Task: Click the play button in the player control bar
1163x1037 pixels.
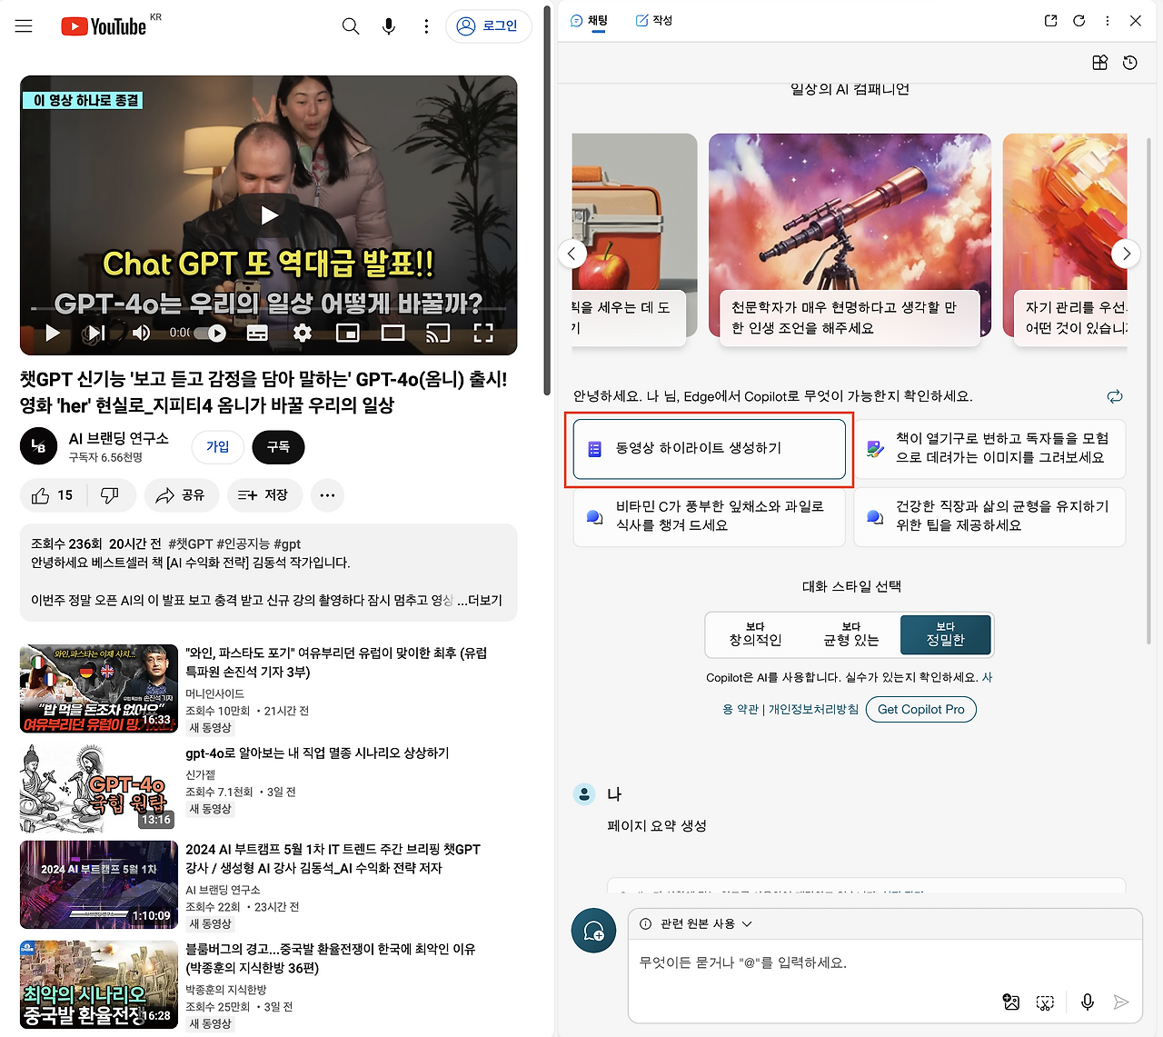Action: pos(53,333)
